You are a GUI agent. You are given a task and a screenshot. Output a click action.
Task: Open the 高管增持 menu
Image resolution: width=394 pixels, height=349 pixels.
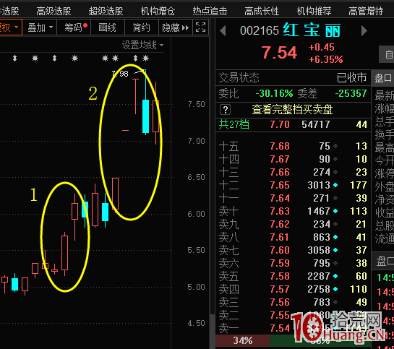[x=366, y=11]
